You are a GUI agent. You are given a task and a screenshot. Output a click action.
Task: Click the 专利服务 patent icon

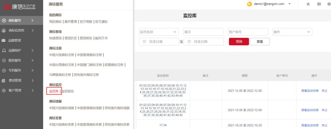click(4, 70)
